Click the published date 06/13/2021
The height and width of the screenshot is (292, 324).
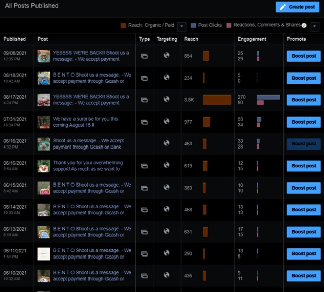[x=15, y=229]
